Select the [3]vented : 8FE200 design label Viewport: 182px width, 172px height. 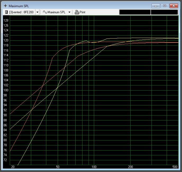coord(21,12)
